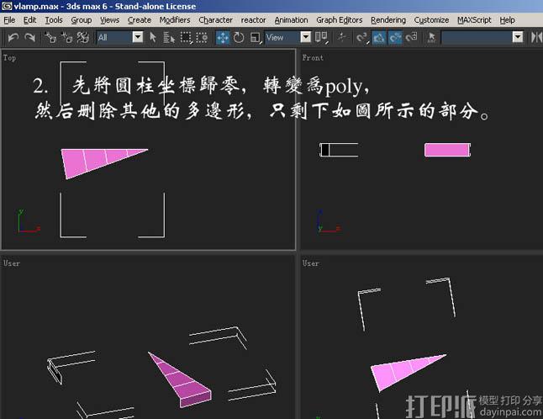Open the Modifiers menu
The height and width of the screenshot is (419, 543).
(x=174, y=19)
